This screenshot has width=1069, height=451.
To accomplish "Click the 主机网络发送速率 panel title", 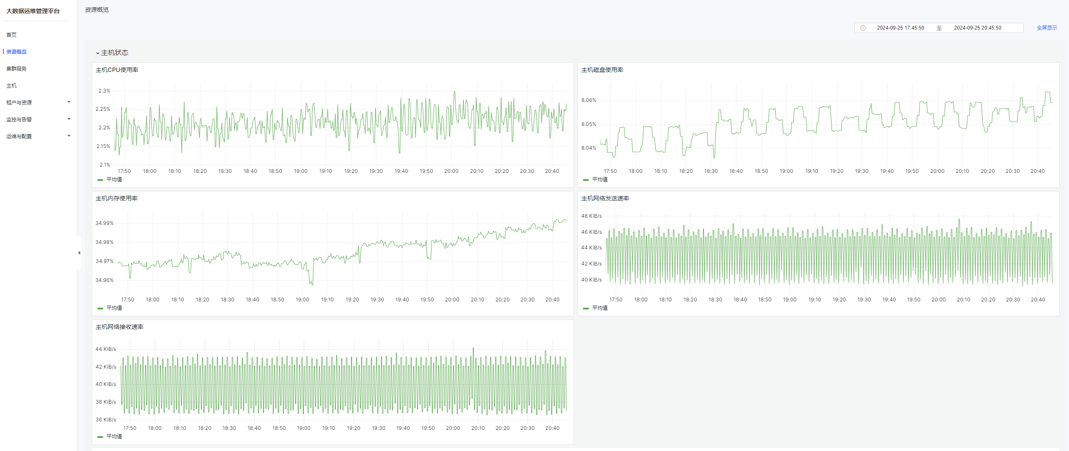I will (x=605, y=198).
